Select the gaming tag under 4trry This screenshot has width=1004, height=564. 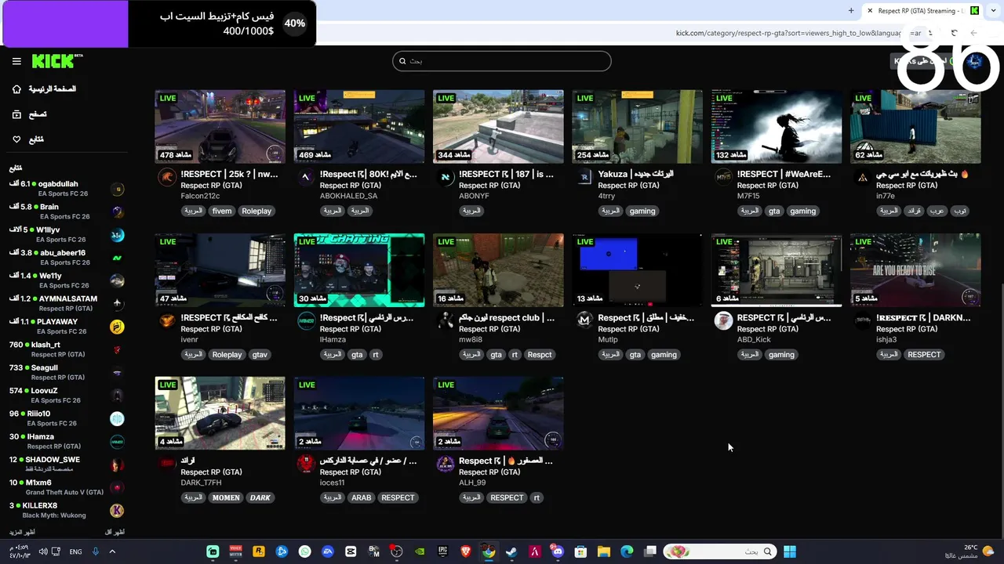click(x=642, y=211)
